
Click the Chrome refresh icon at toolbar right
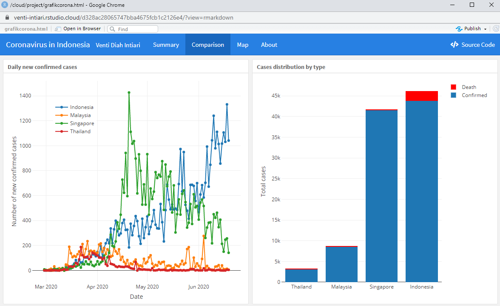[496, 29]
